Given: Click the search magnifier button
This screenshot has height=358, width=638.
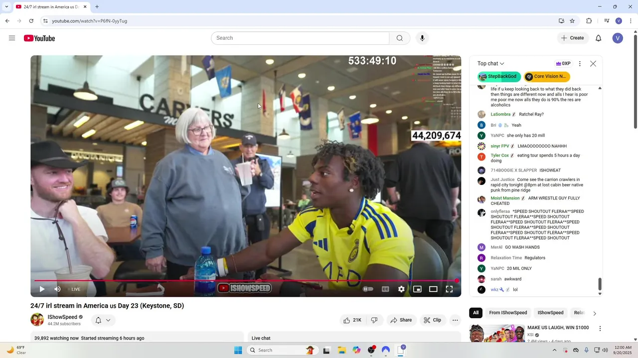Looking at the screenshot, I should [400, 38].
